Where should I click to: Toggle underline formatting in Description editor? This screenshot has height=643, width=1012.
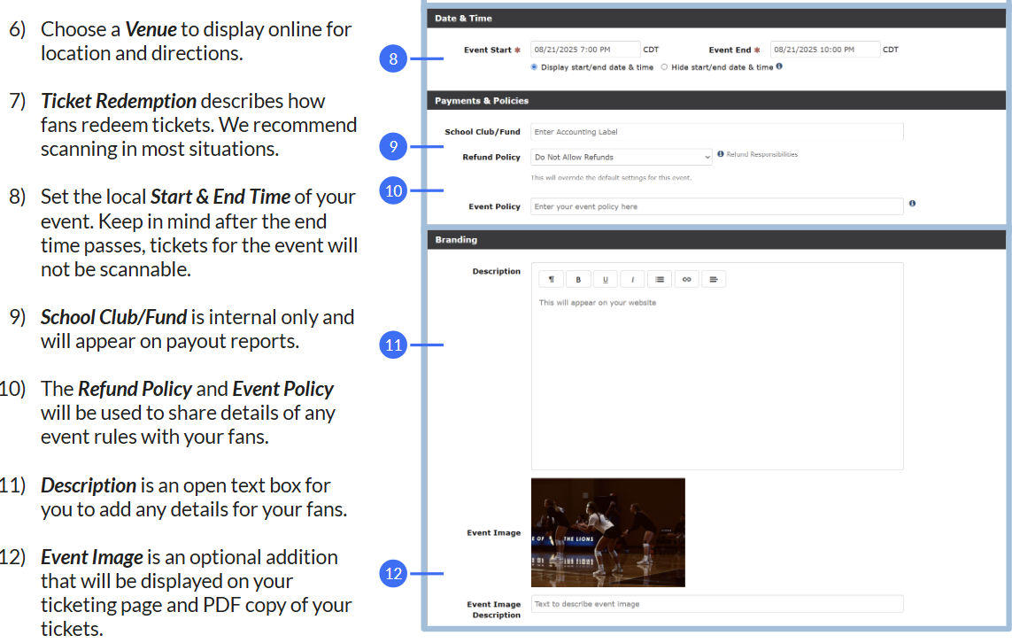pos(606,279)
